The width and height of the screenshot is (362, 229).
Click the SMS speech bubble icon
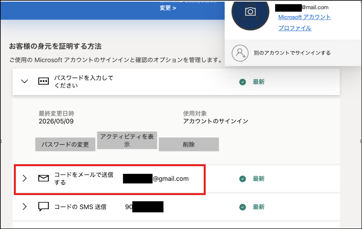pos(43,207)
